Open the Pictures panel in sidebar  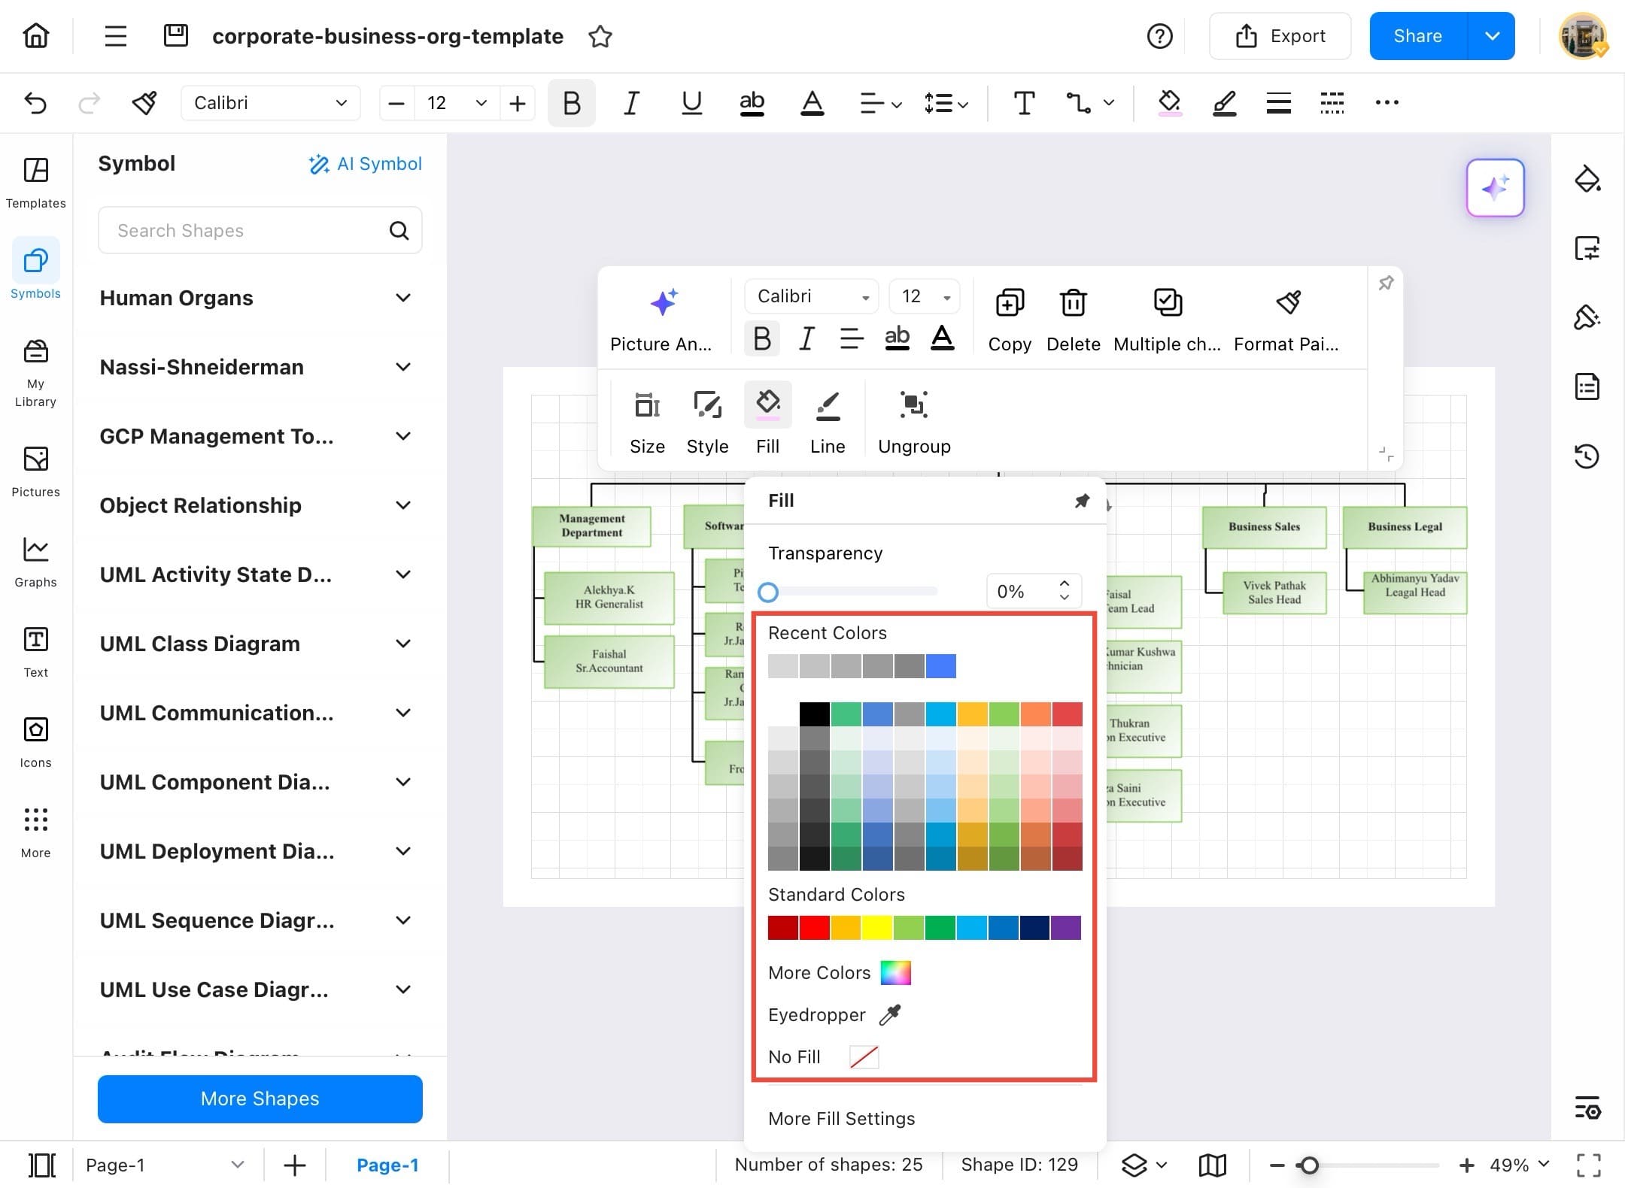click(x=35, y=470)
